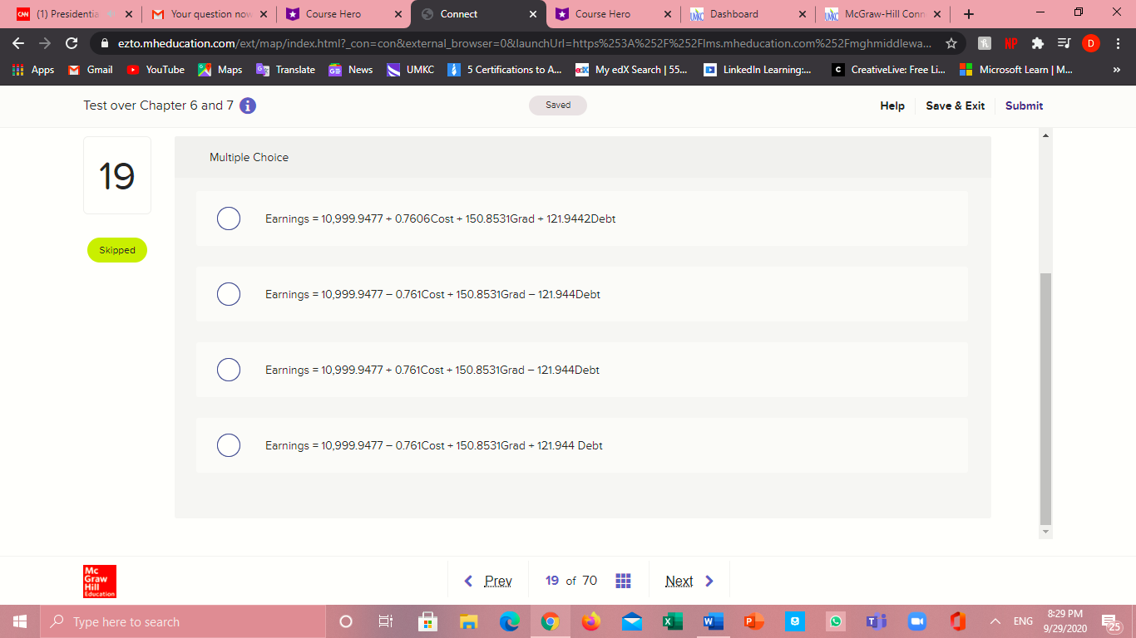Click the scrollbar down arrow
The image size is (1136, 638).
pos(1046,532)
